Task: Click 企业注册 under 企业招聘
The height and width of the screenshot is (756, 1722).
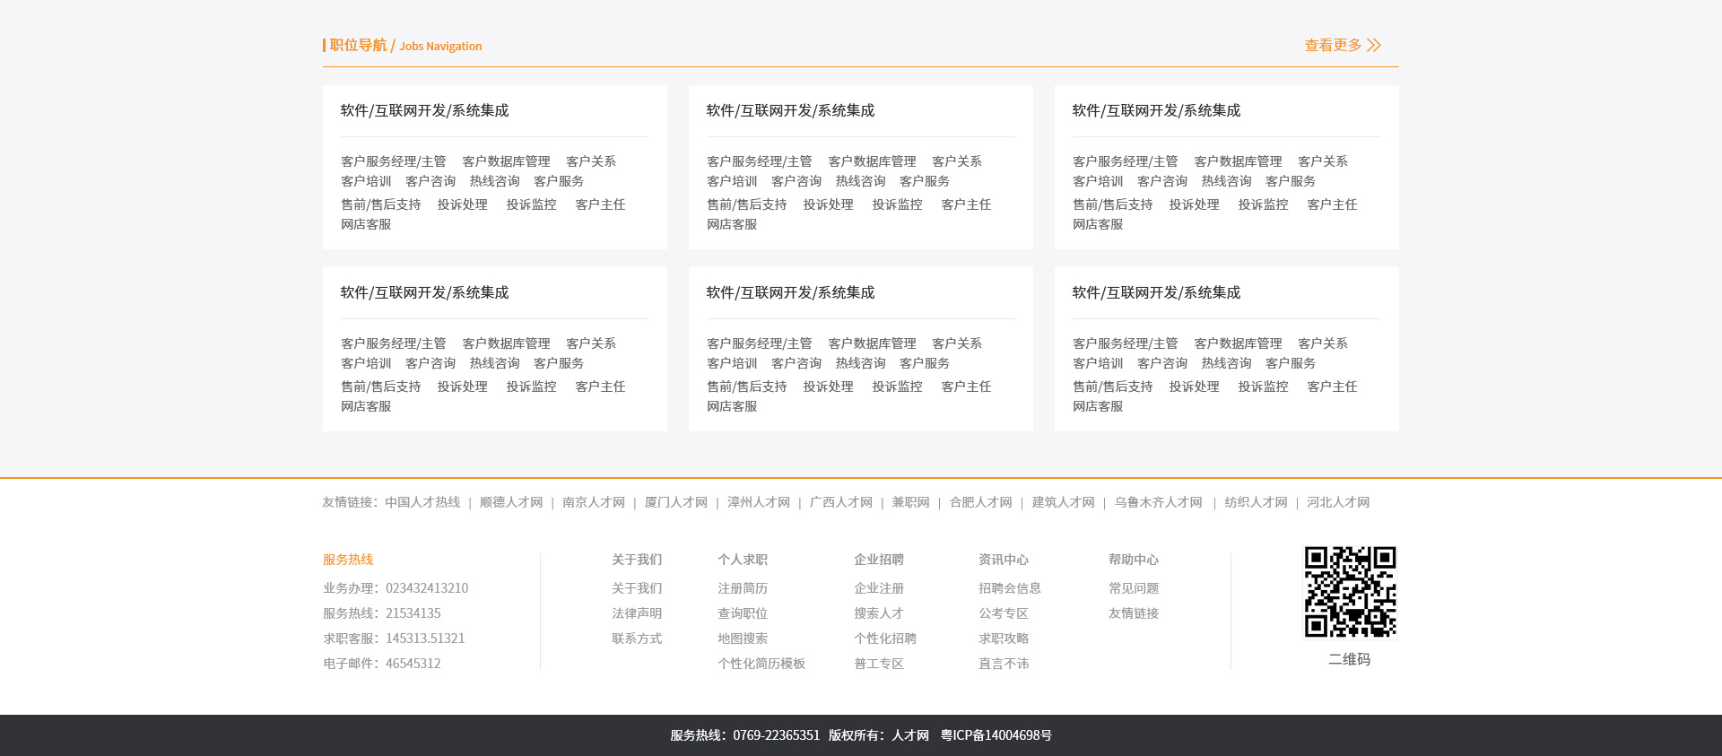Action: pyautogui.click(x=879, y=589)
